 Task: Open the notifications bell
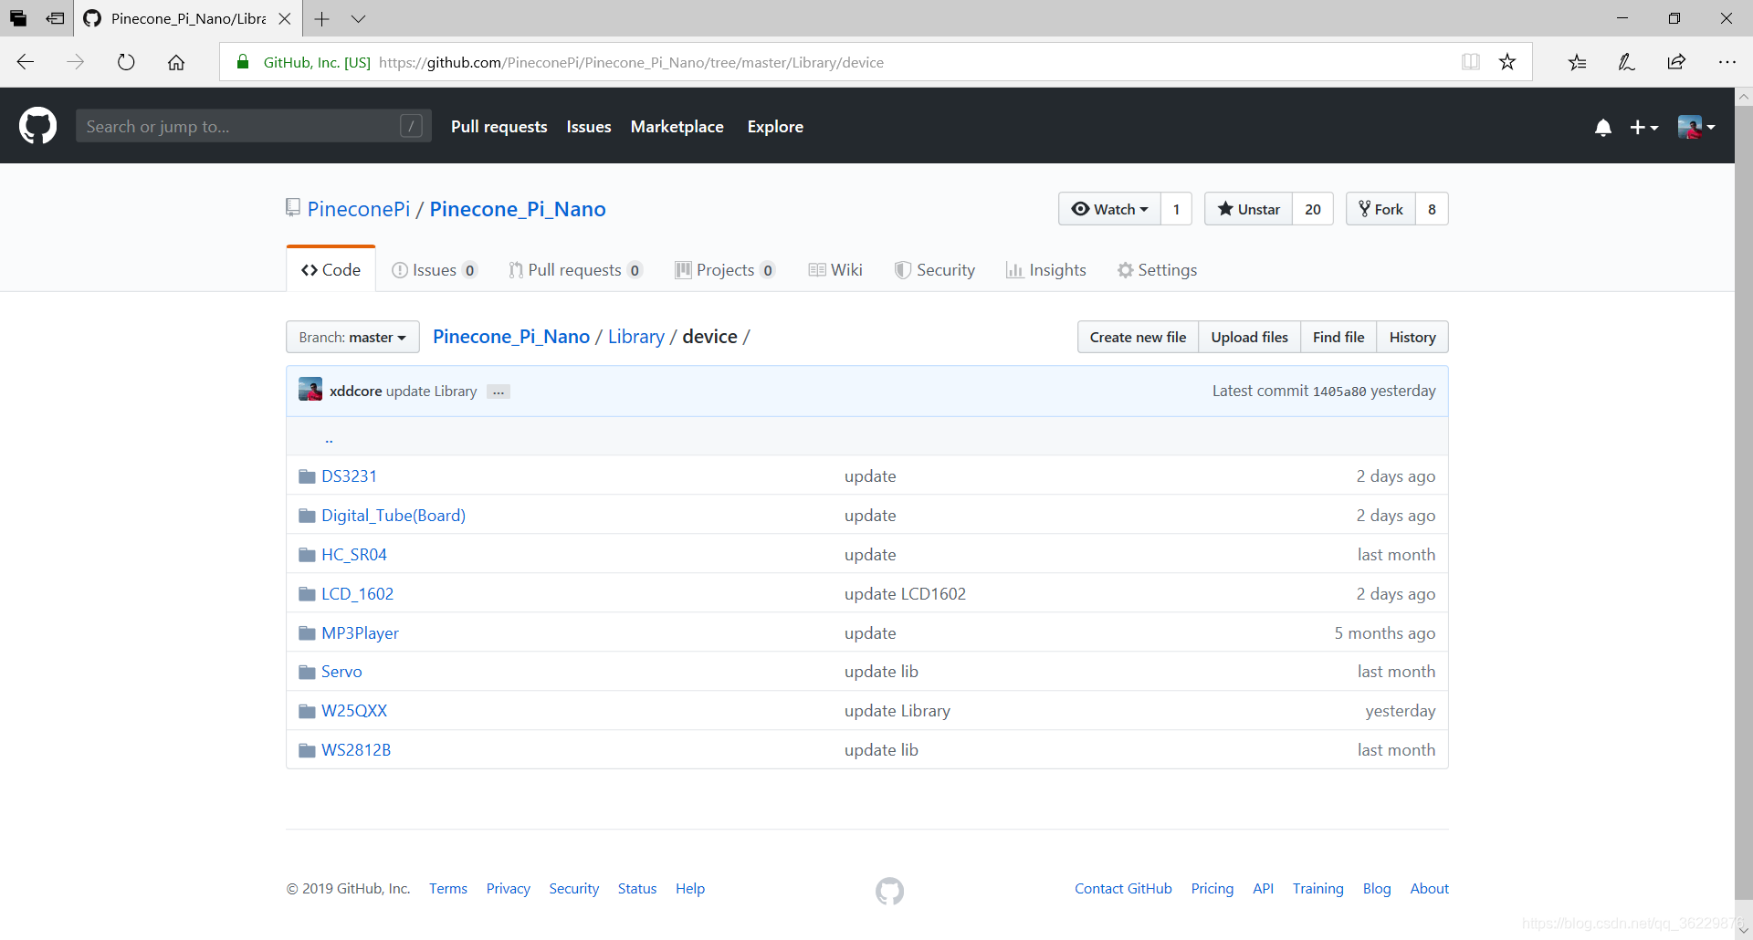tap(1602, 128)
